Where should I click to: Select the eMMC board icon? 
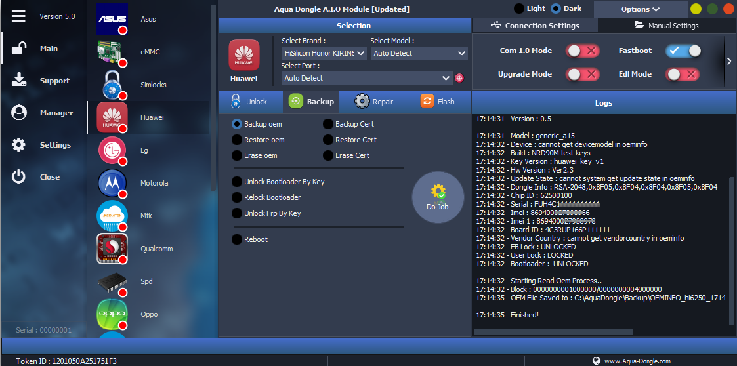(112, 52)
